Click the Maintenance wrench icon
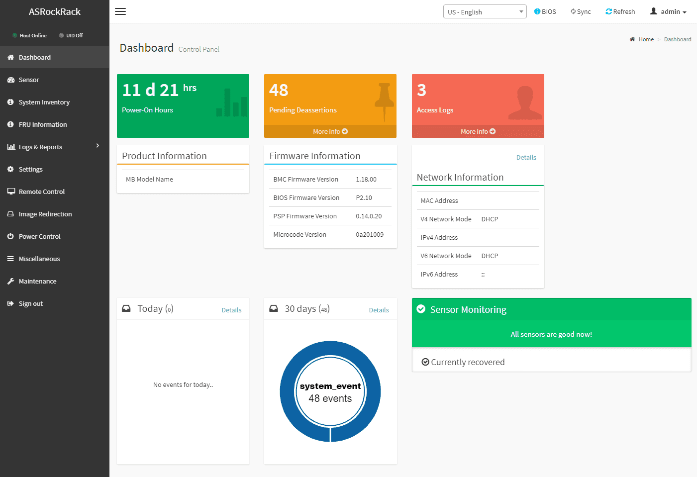This screenshot has width=697, height=477. click(x=10, y=281)
